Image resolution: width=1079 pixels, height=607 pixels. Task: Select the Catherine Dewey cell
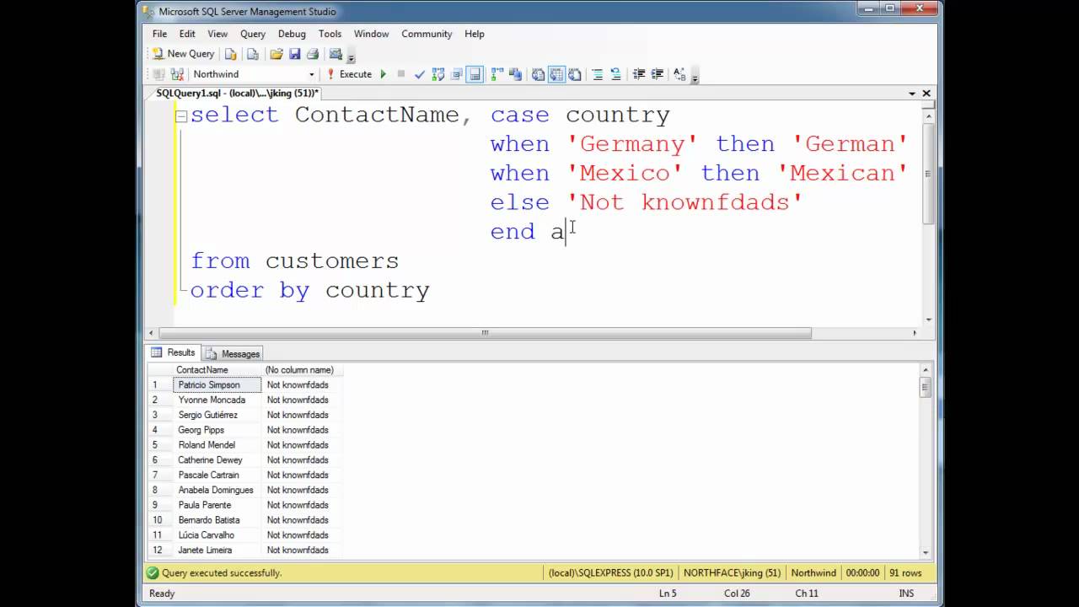point(217,460)
